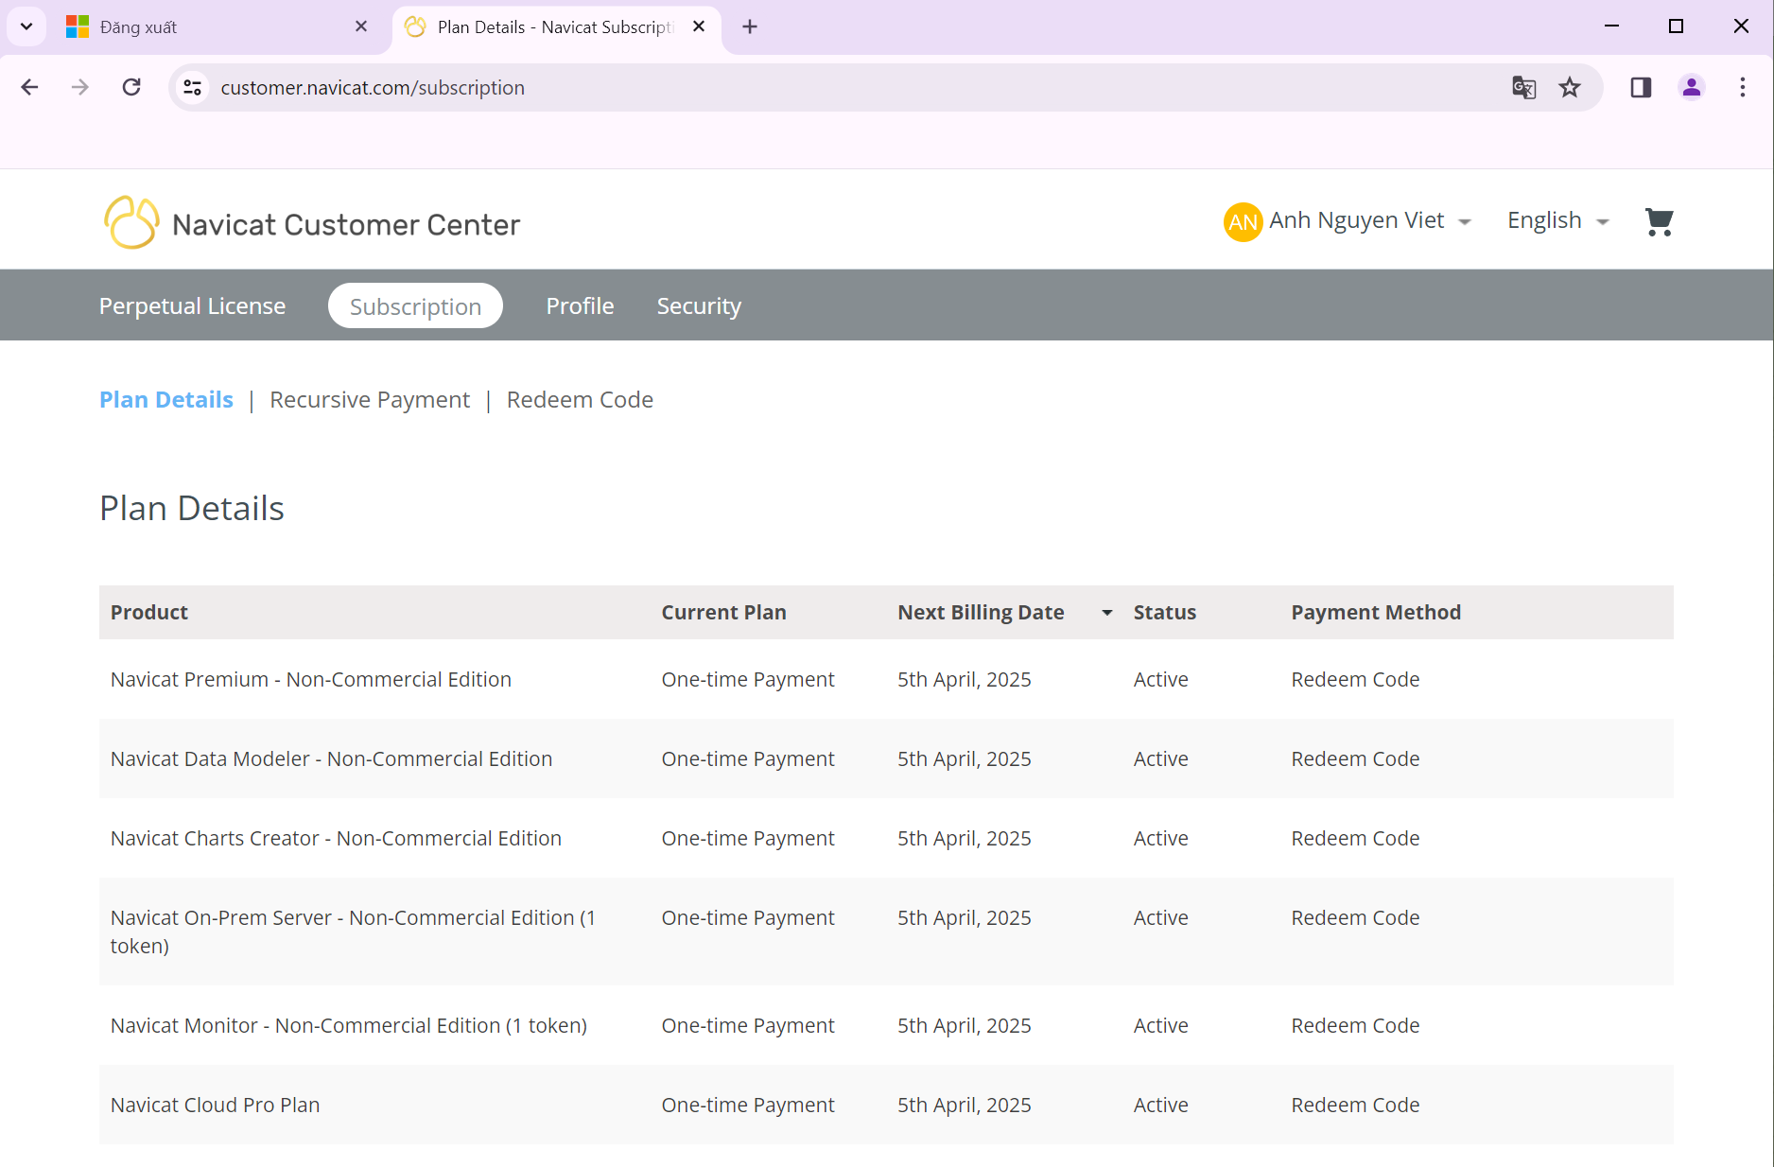This screenshot has height=1167, width=1774.
Task: Go back to the previous page
Action: coord(30,88)
